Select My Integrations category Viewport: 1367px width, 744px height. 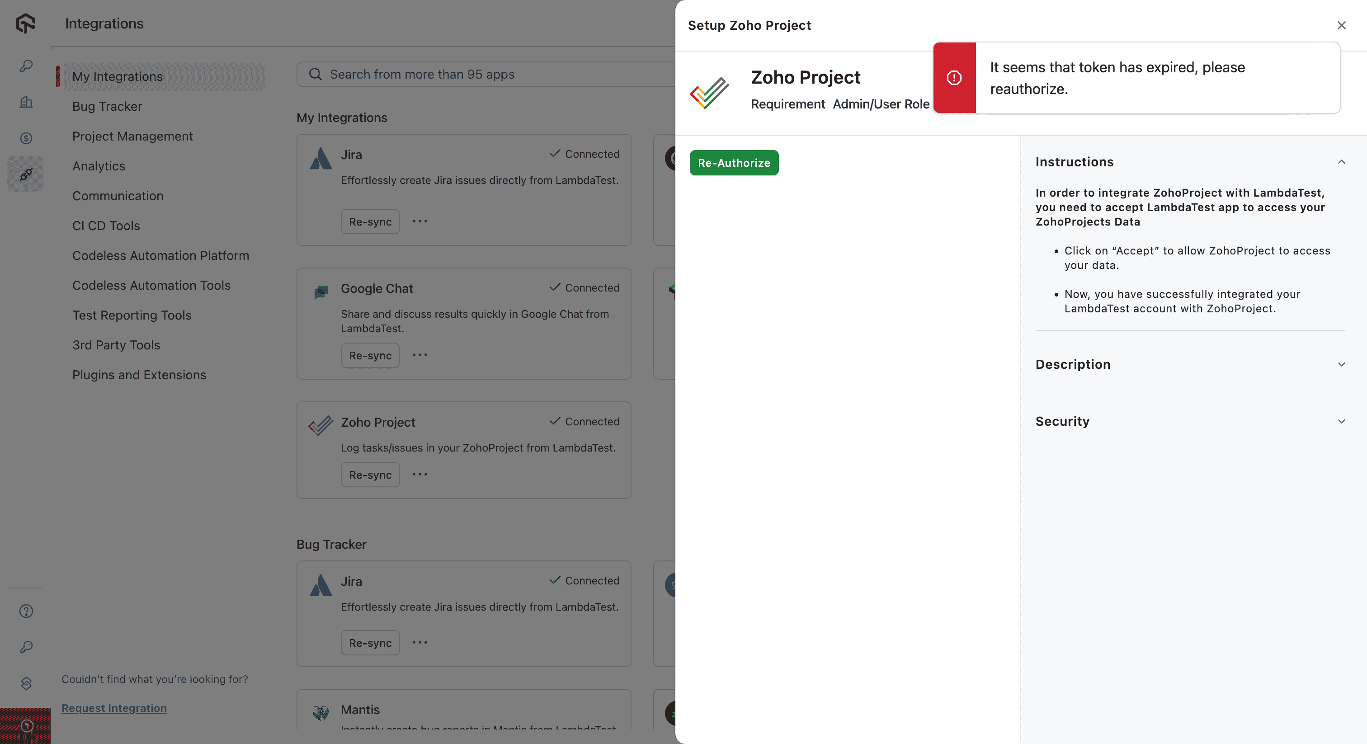[x=117, y=76]
